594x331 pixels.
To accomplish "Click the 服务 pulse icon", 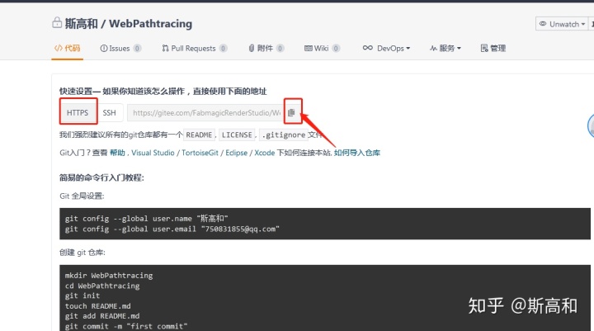I will coord(433,48).
